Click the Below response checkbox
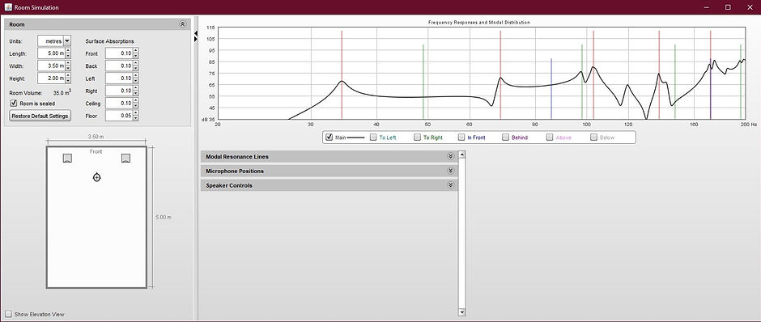 pos(594,138)
